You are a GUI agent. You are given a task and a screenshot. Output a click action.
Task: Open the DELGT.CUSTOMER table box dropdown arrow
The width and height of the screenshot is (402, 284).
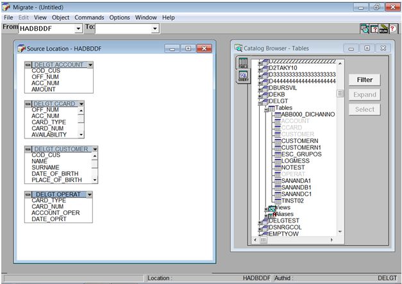click(x=95, y=149)
